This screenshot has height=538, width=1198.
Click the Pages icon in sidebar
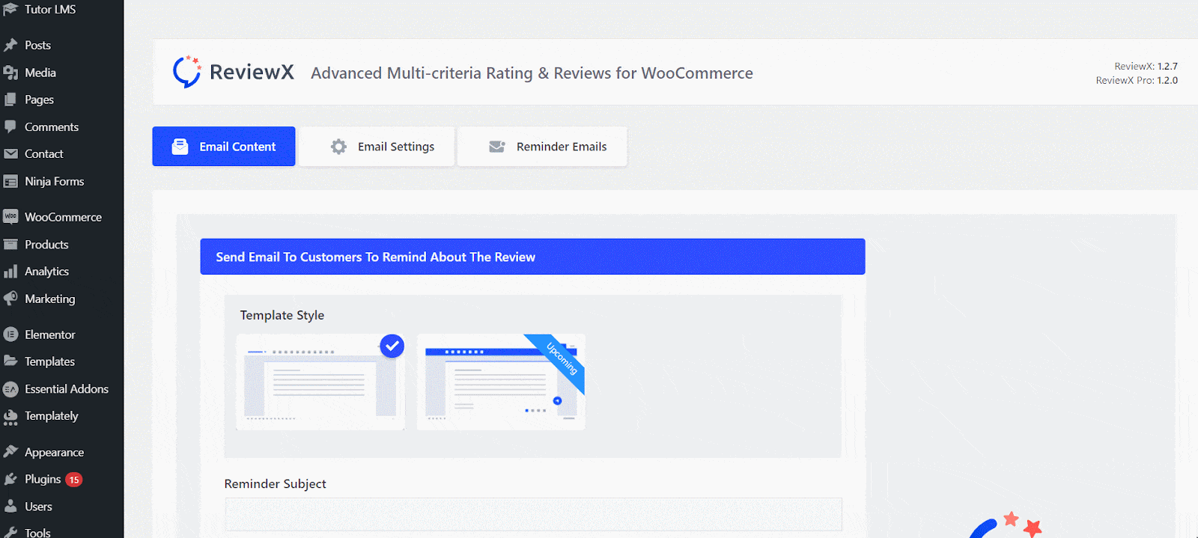point(10,100)
